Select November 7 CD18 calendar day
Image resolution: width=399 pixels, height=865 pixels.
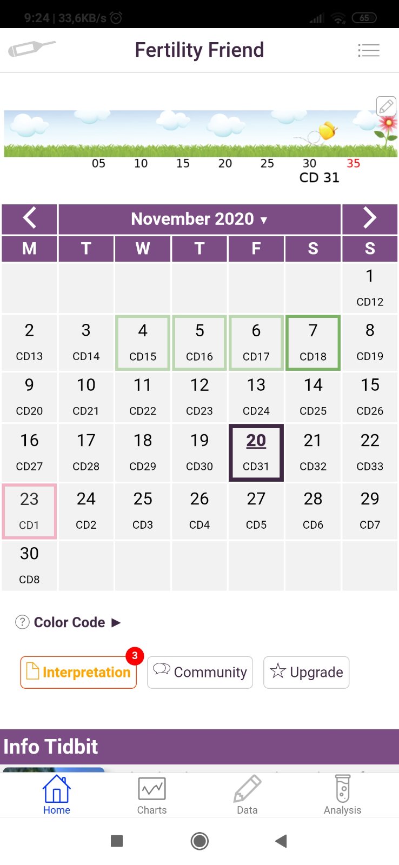(313, 343)
